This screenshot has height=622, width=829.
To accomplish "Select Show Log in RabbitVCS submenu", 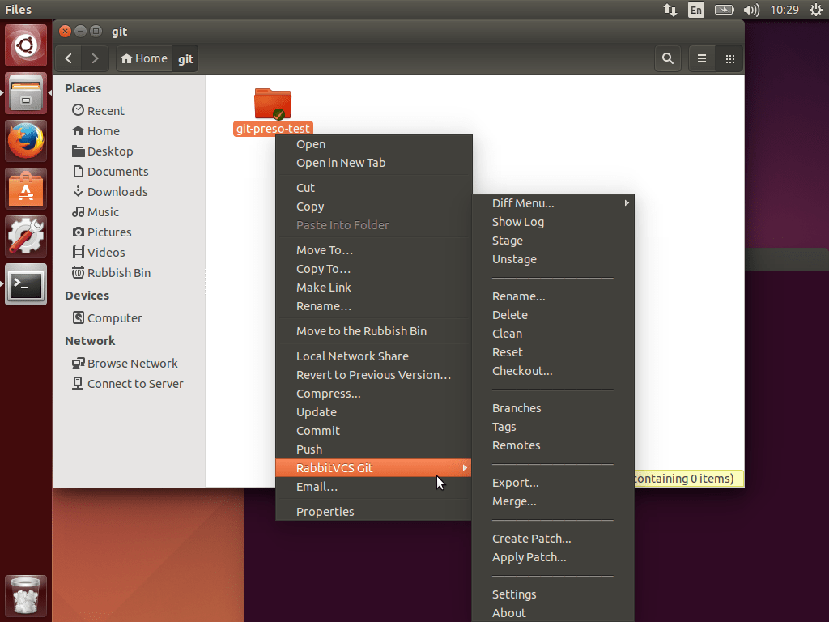I will pyautogui.click(x=553, y=222).
